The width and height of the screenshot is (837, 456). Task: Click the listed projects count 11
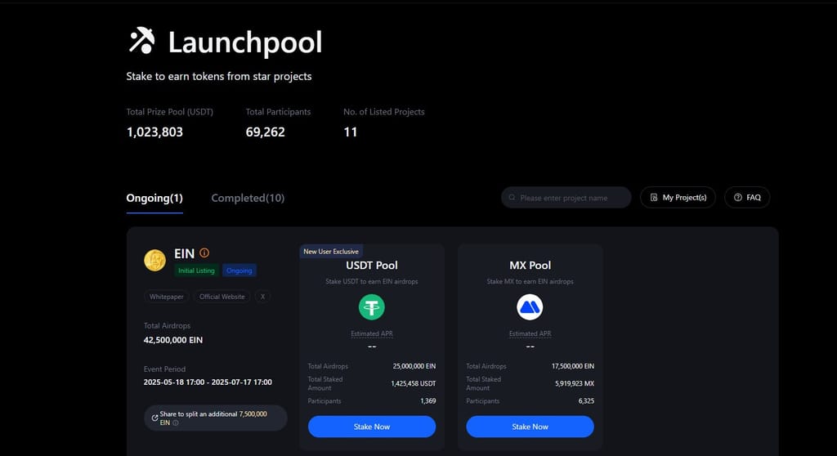point(350,132)
